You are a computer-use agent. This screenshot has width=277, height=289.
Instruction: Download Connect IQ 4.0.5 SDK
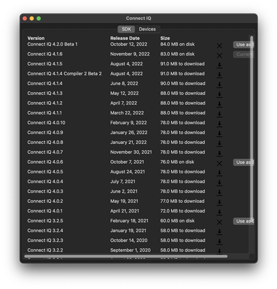click(x=219, y=173)
